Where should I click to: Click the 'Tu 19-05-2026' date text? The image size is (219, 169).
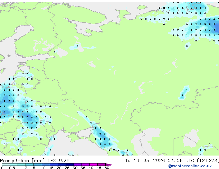coord(145,161)
